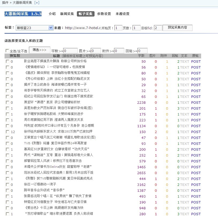218x216 pixels.
Task: Click the 筛选>>> button
Action: [39, 50]
